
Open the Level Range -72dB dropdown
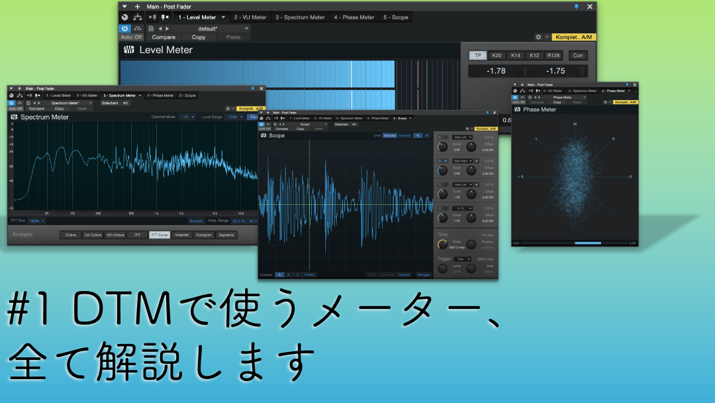pyautogui.click(x=235, y=117)
